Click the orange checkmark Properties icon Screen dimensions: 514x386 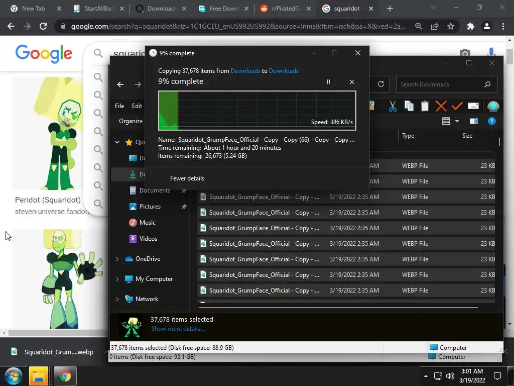pyautogui.click(x=457, y=106)
